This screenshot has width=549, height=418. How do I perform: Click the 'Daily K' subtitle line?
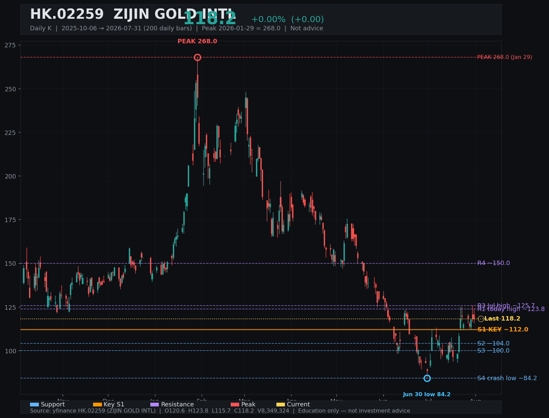pos(177,29)
